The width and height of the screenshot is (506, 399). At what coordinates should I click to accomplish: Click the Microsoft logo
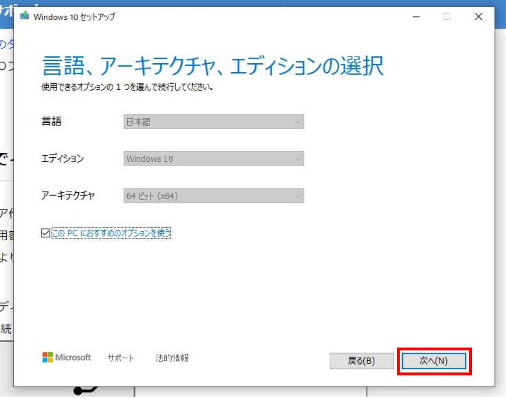click(67, 357)
